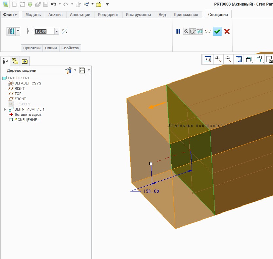
Task: Click the greyed-out Redo arrow icon
Action: click(x=66, y=4)
